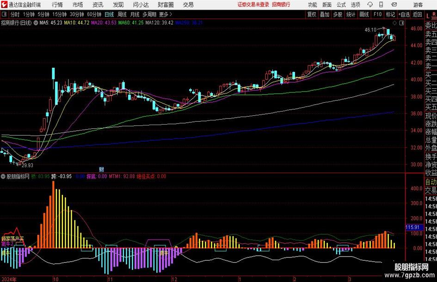Click the diamond icon above the chart
The width and height of the screenshot is (437, 282).
click(394, 23)
